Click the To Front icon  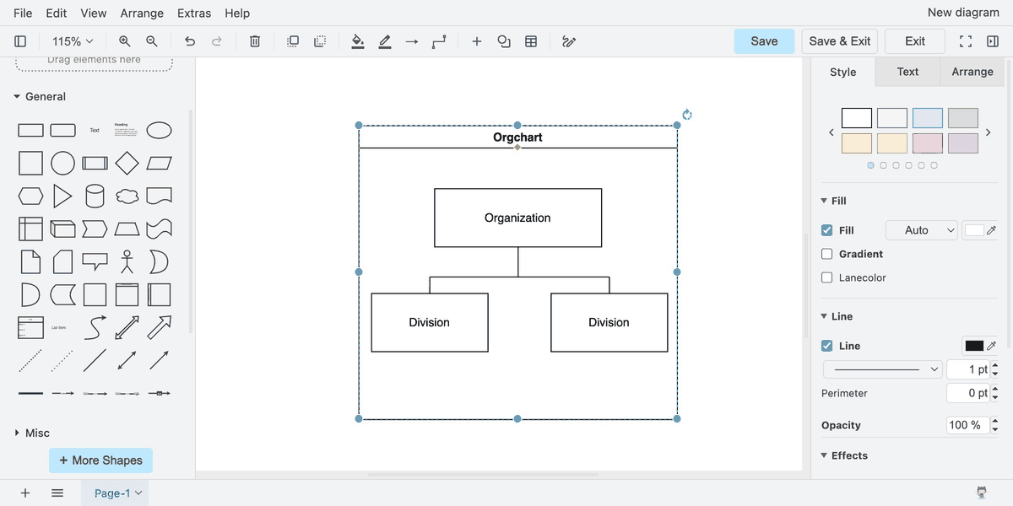pos(293,41)
